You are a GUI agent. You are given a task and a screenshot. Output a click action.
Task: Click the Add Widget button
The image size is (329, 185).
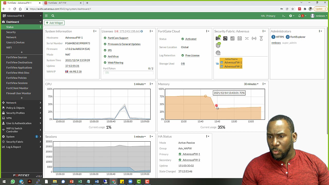[54, 23]
